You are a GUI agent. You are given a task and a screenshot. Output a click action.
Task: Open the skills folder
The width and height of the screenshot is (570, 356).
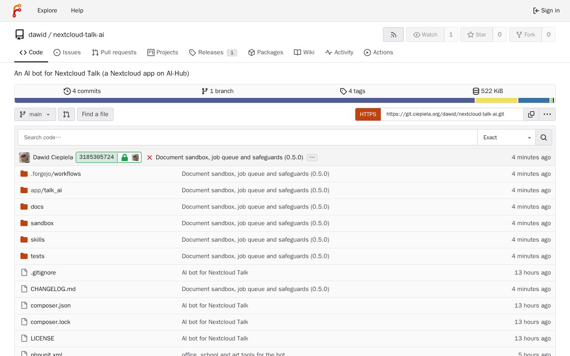[37, 240]
